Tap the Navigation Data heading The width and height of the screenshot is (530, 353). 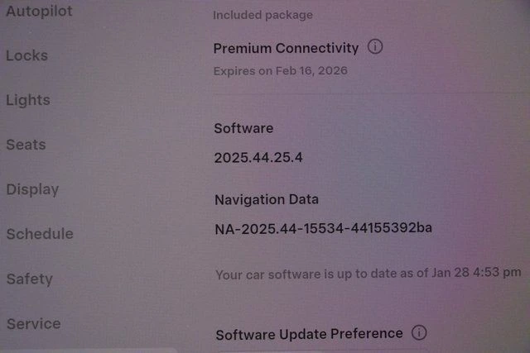click(x=266, y=199)
